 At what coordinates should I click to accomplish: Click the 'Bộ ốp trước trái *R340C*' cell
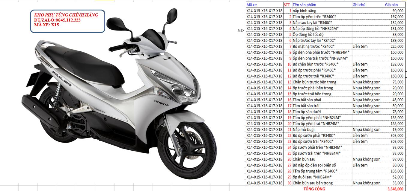pos(322,76)
